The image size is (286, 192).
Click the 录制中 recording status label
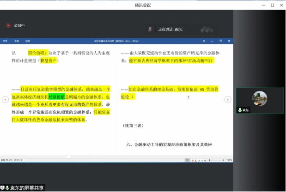19,25
